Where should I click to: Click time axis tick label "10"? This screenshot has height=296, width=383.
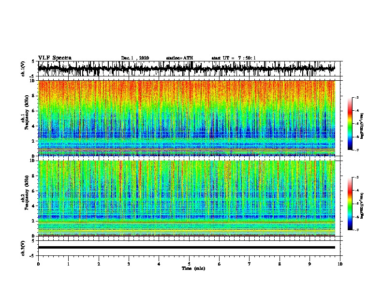pos(340,264)
